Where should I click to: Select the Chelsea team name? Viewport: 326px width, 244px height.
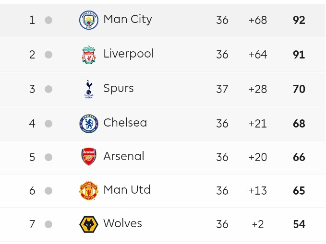(x=125, y=123)
